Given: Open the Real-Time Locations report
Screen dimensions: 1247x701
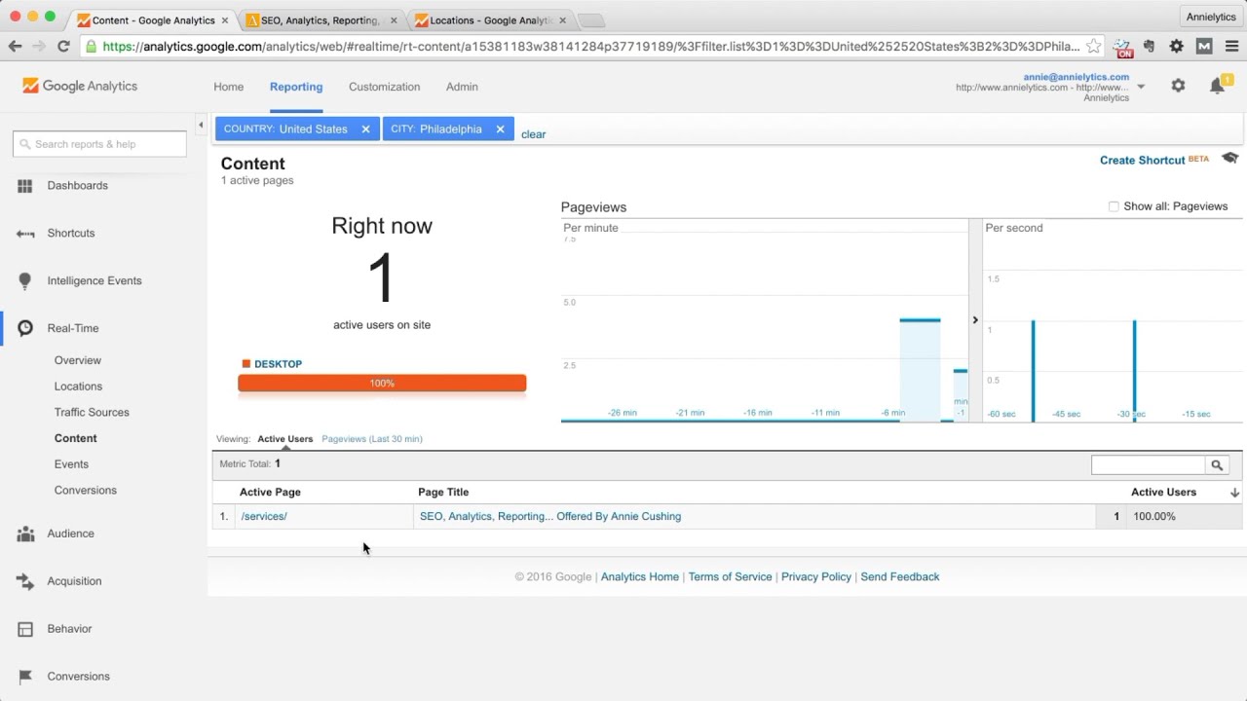Looking at the screenshot, I should pos(78,387).
